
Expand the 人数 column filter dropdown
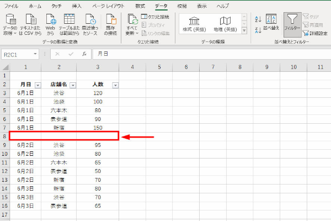115,85
